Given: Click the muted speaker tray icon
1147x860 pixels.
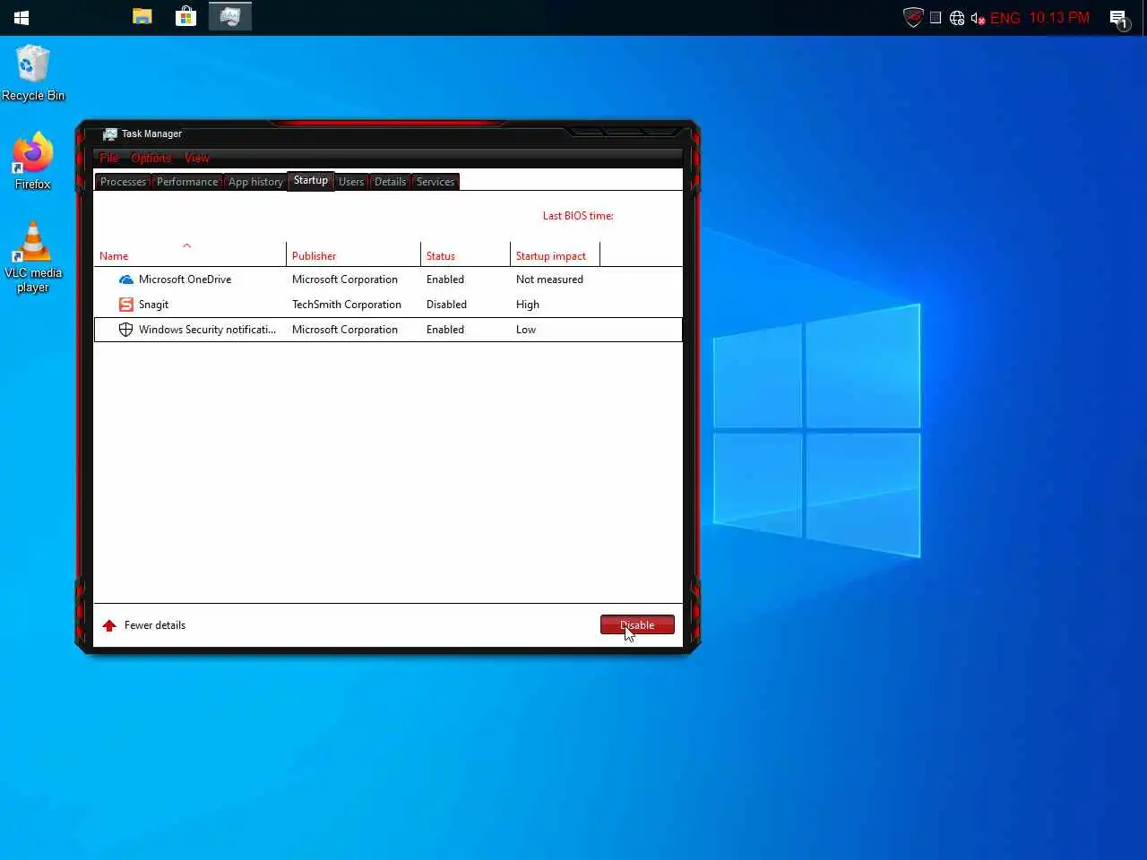Looking at the screenshot, I should [x=978, y=18].
